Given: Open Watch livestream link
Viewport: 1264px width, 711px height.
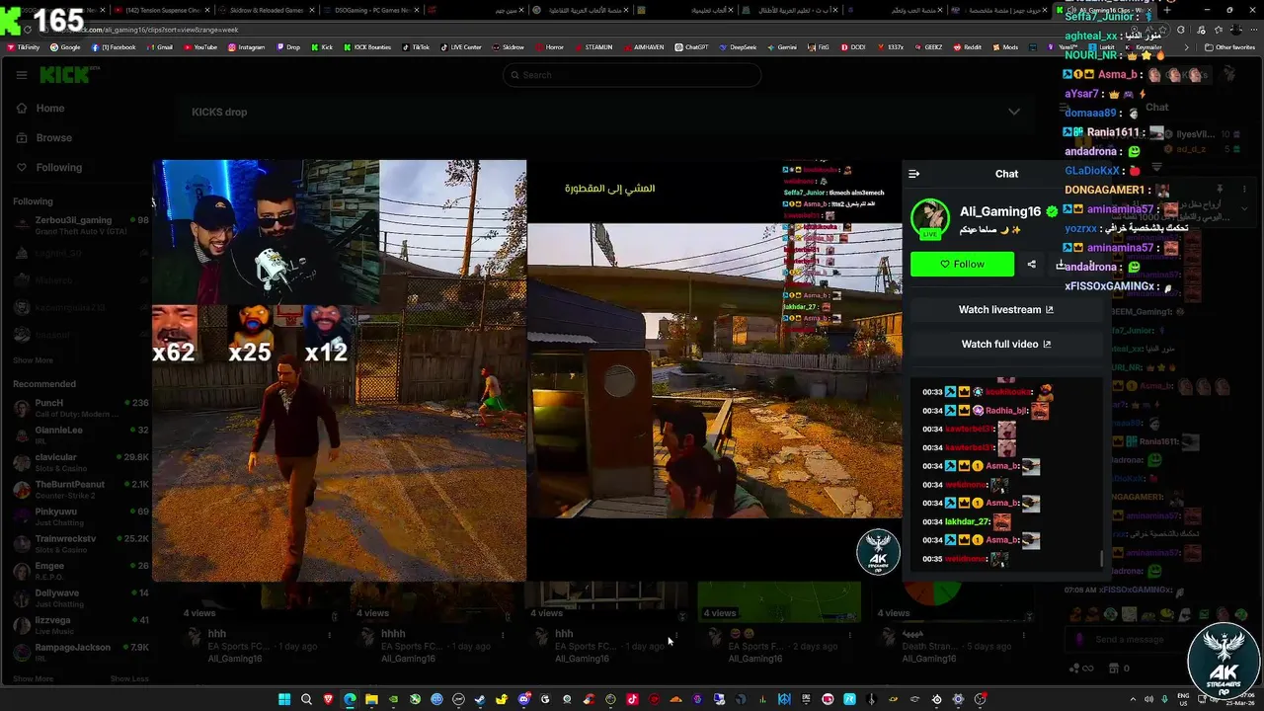Looking at the screenshot, I should 1005,309.
